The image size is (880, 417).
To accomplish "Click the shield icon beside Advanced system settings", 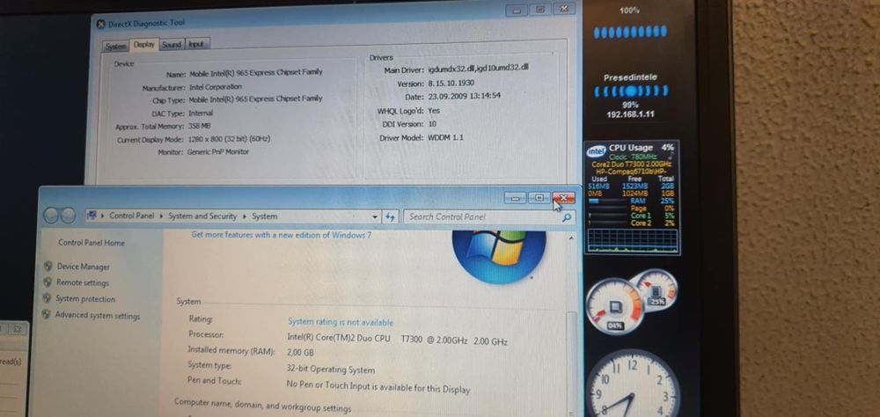I will [47, 315].
